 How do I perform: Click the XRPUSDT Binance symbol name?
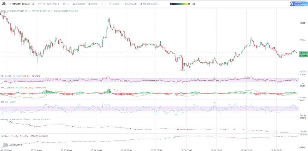point(21,4)
